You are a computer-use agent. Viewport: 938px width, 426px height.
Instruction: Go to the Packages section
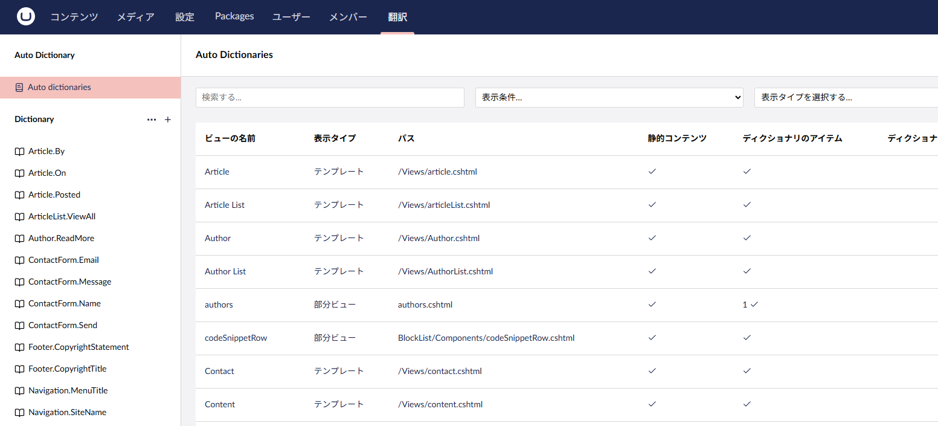234,16
